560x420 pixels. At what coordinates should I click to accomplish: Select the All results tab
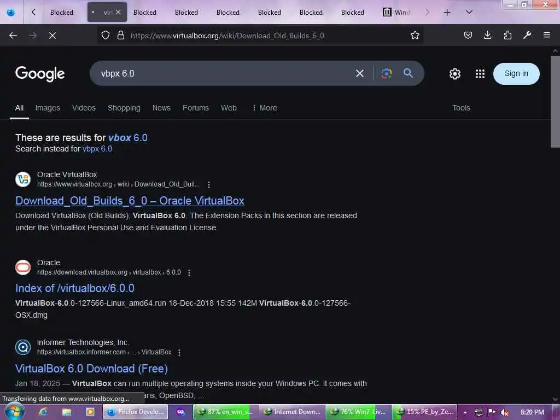coord(19,108)
